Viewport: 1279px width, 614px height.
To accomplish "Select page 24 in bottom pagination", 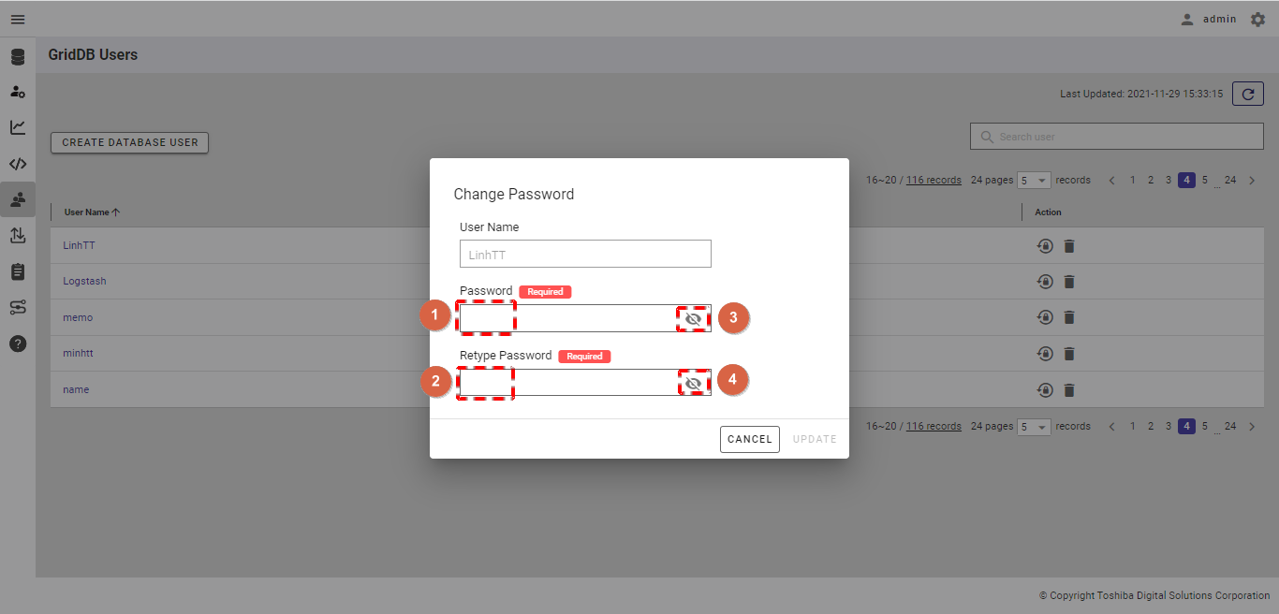I will point(1230,426).
